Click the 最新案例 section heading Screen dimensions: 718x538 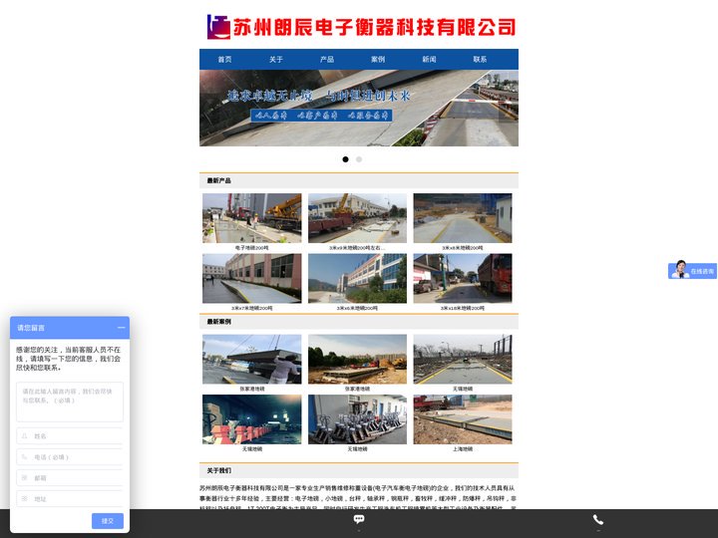[x=218, y=322]
